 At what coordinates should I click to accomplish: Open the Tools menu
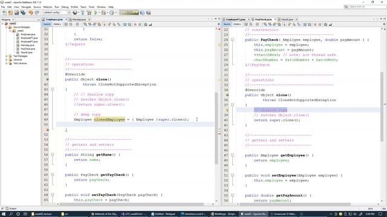click(91, 7)
